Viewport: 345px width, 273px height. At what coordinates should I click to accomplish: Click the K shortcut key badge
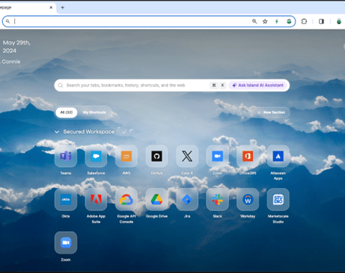coord(223,85)
